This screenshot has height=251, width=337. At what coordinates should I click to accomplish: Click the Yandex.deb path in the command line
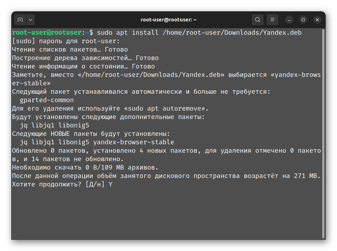[232, 33]
